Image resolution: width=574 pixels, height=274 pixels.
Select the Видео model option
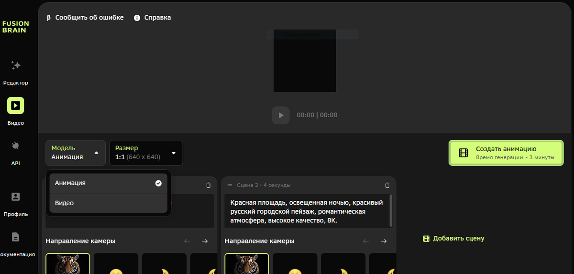click(x=109, y=203)
